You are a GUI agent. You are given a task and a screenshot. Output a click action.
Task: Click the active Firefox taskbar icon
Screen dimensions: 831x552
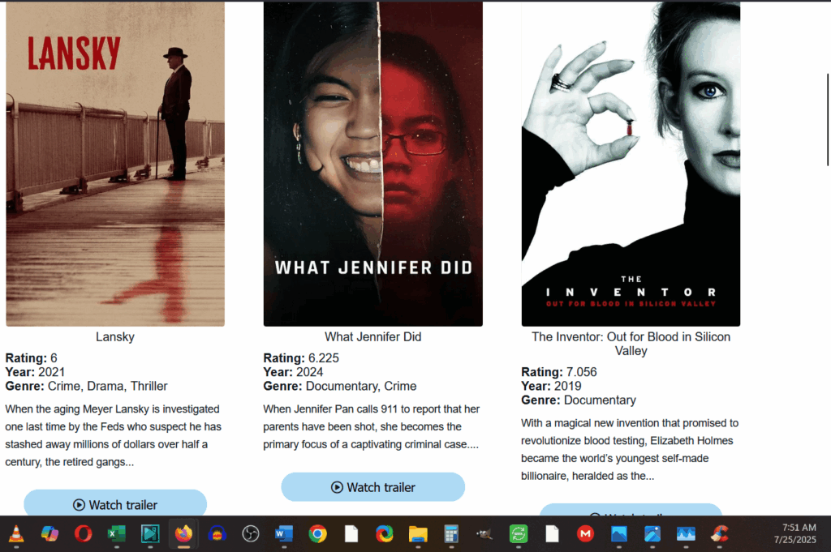click(183, 533)
